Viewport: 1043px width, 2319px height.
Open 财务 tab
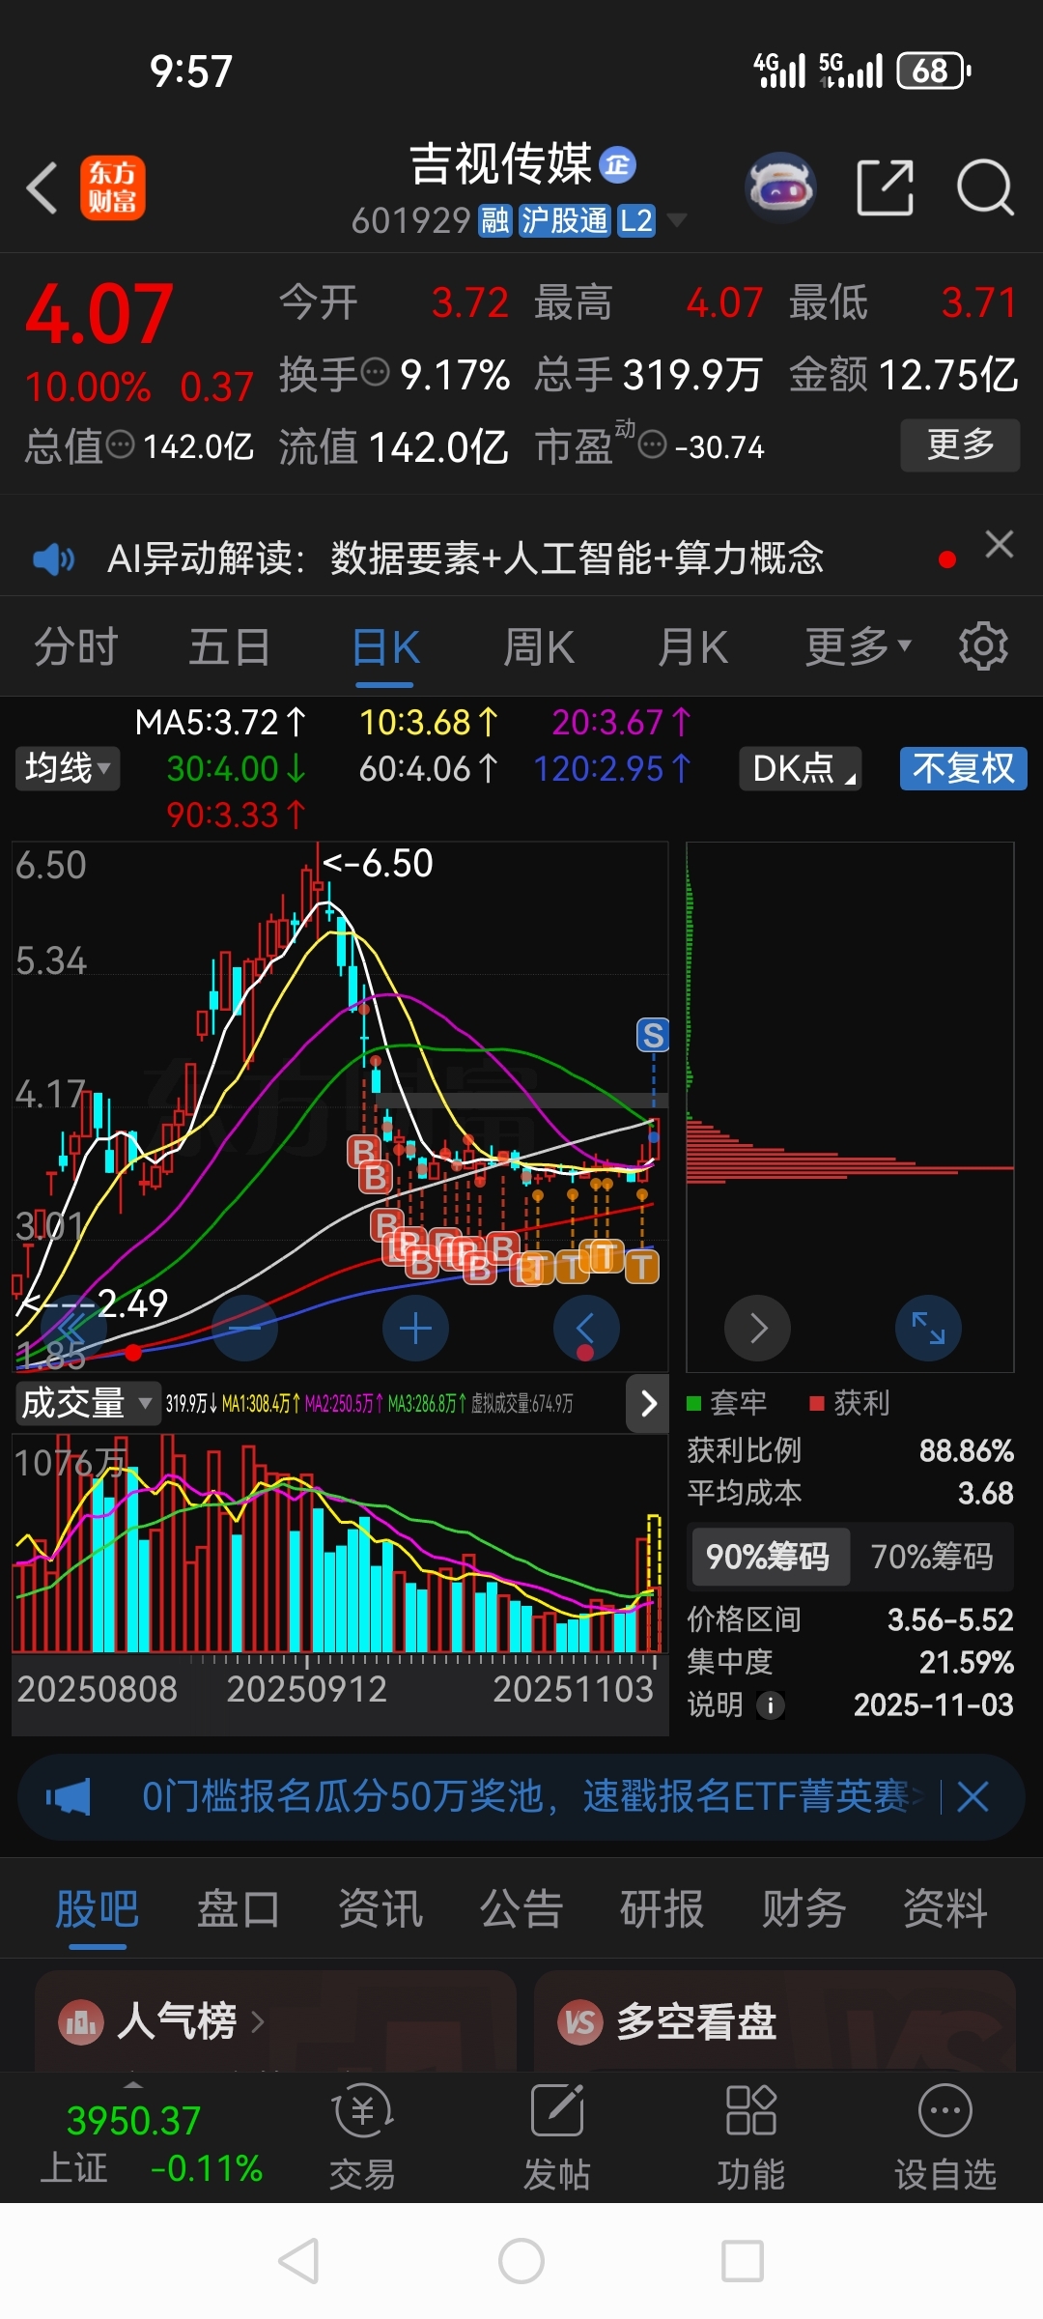(803, 1908)
